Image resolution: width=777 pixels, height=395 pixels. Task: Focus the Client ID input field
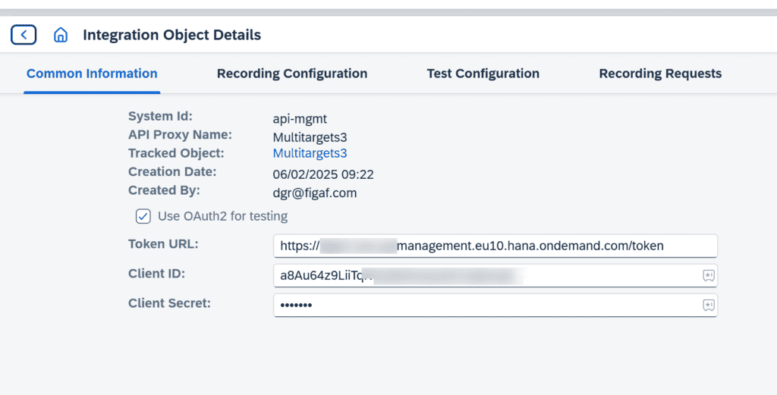(495, 276)
